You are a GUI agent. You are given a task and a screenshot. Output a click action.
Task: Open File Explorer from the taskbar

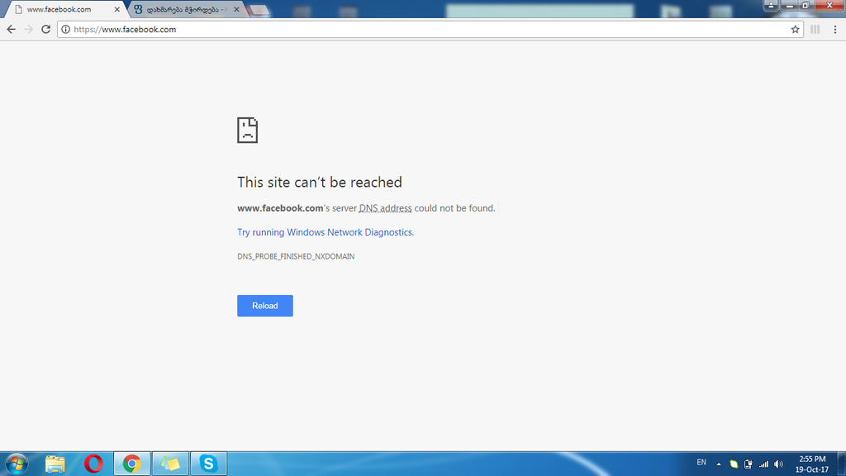tap(55, 464)
